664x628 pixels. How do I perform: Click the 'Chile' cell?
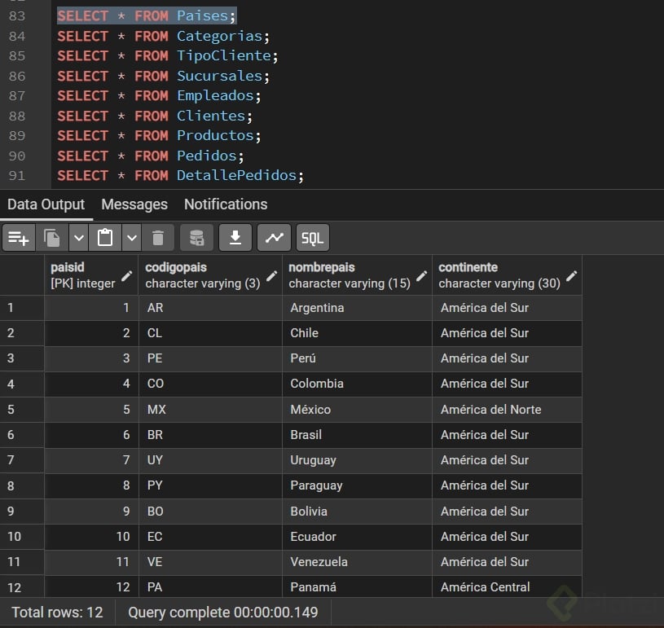click(x=358, y=333)
